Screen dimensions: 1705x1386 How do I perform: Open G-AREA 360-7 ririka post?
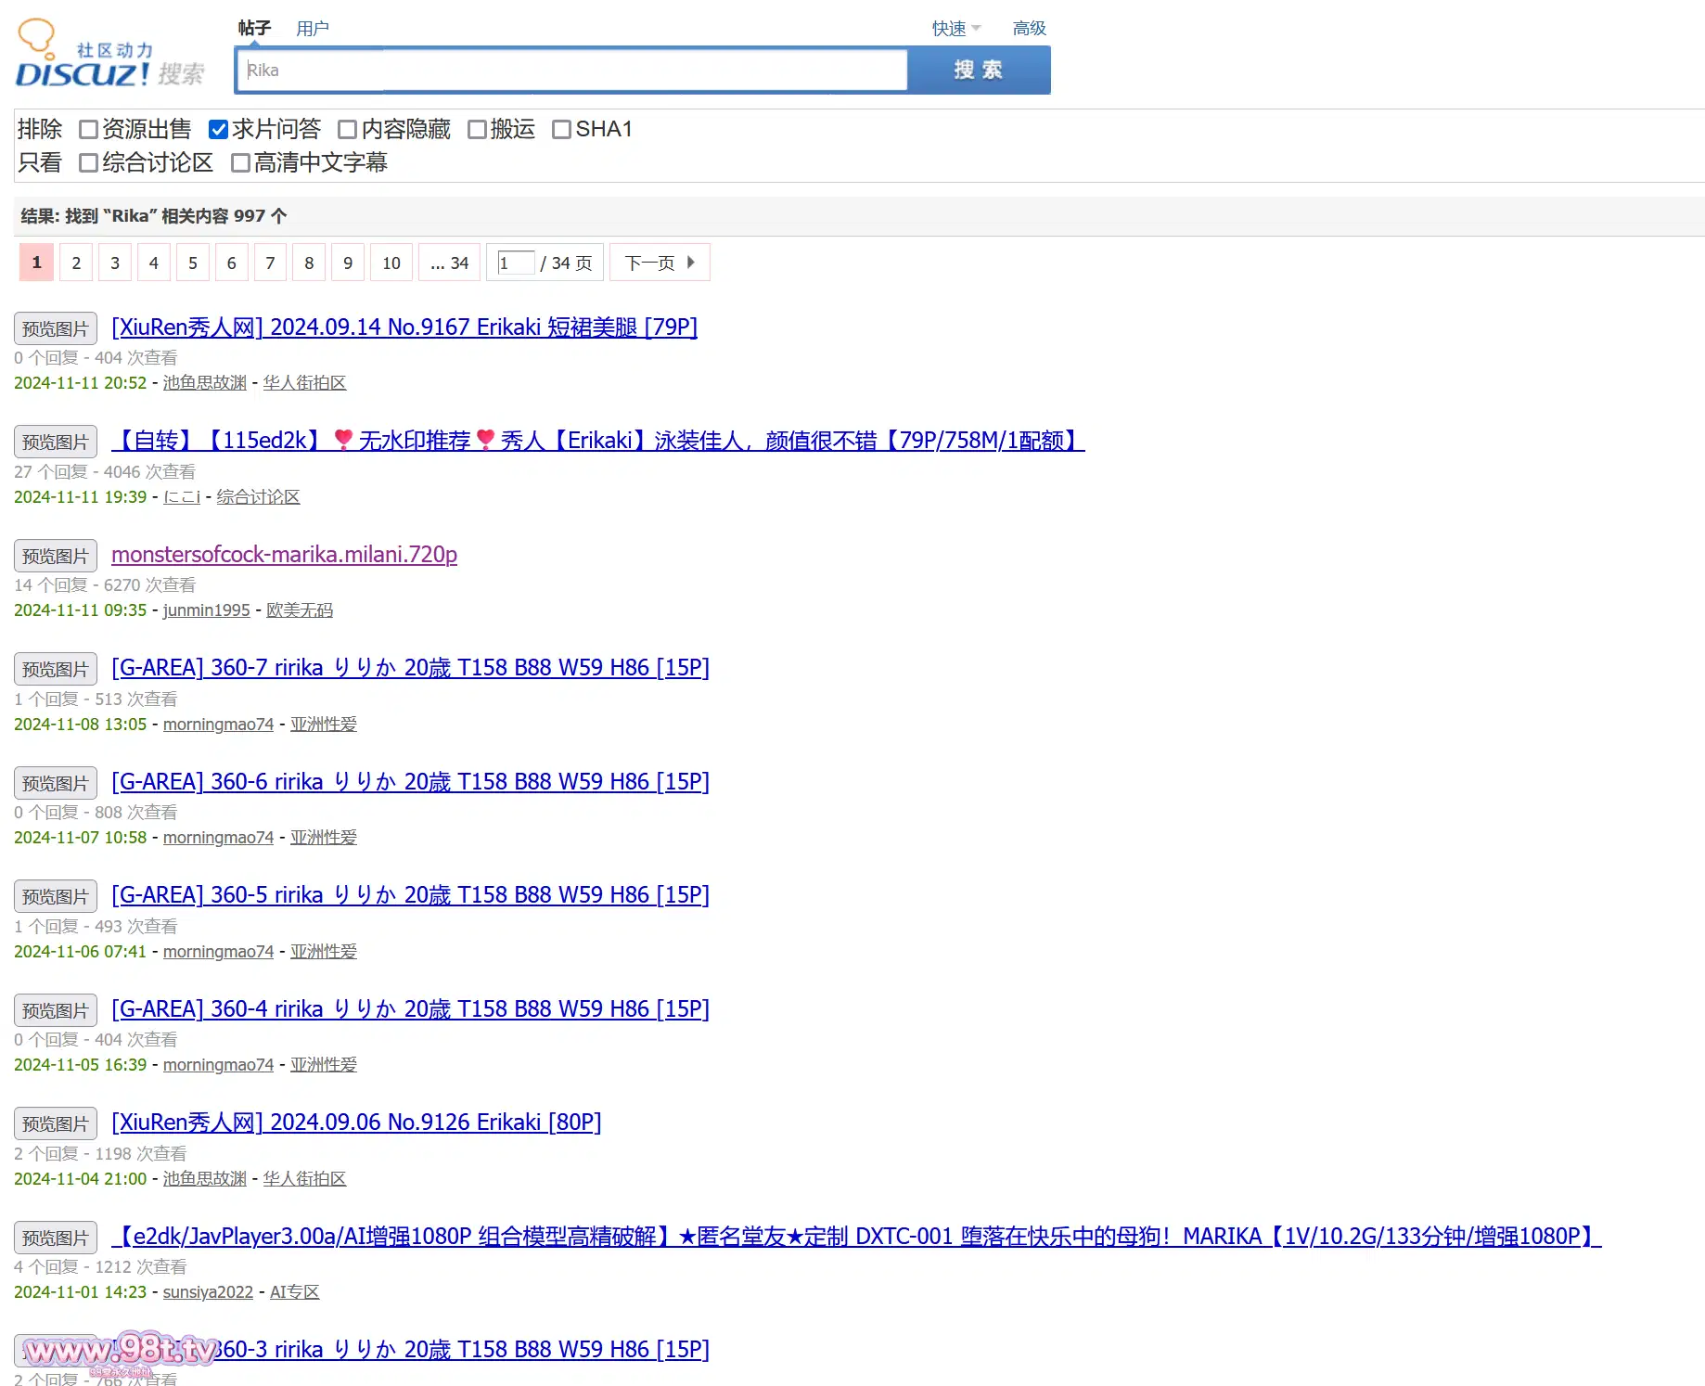[x=410, y=667]
